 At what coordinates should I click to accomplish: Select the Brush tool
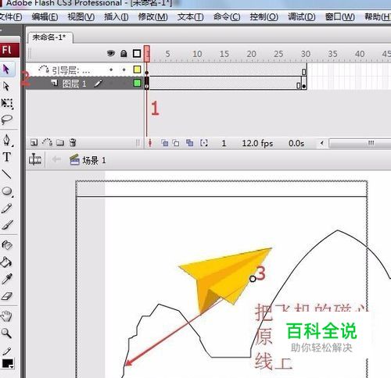coord(7,225)
